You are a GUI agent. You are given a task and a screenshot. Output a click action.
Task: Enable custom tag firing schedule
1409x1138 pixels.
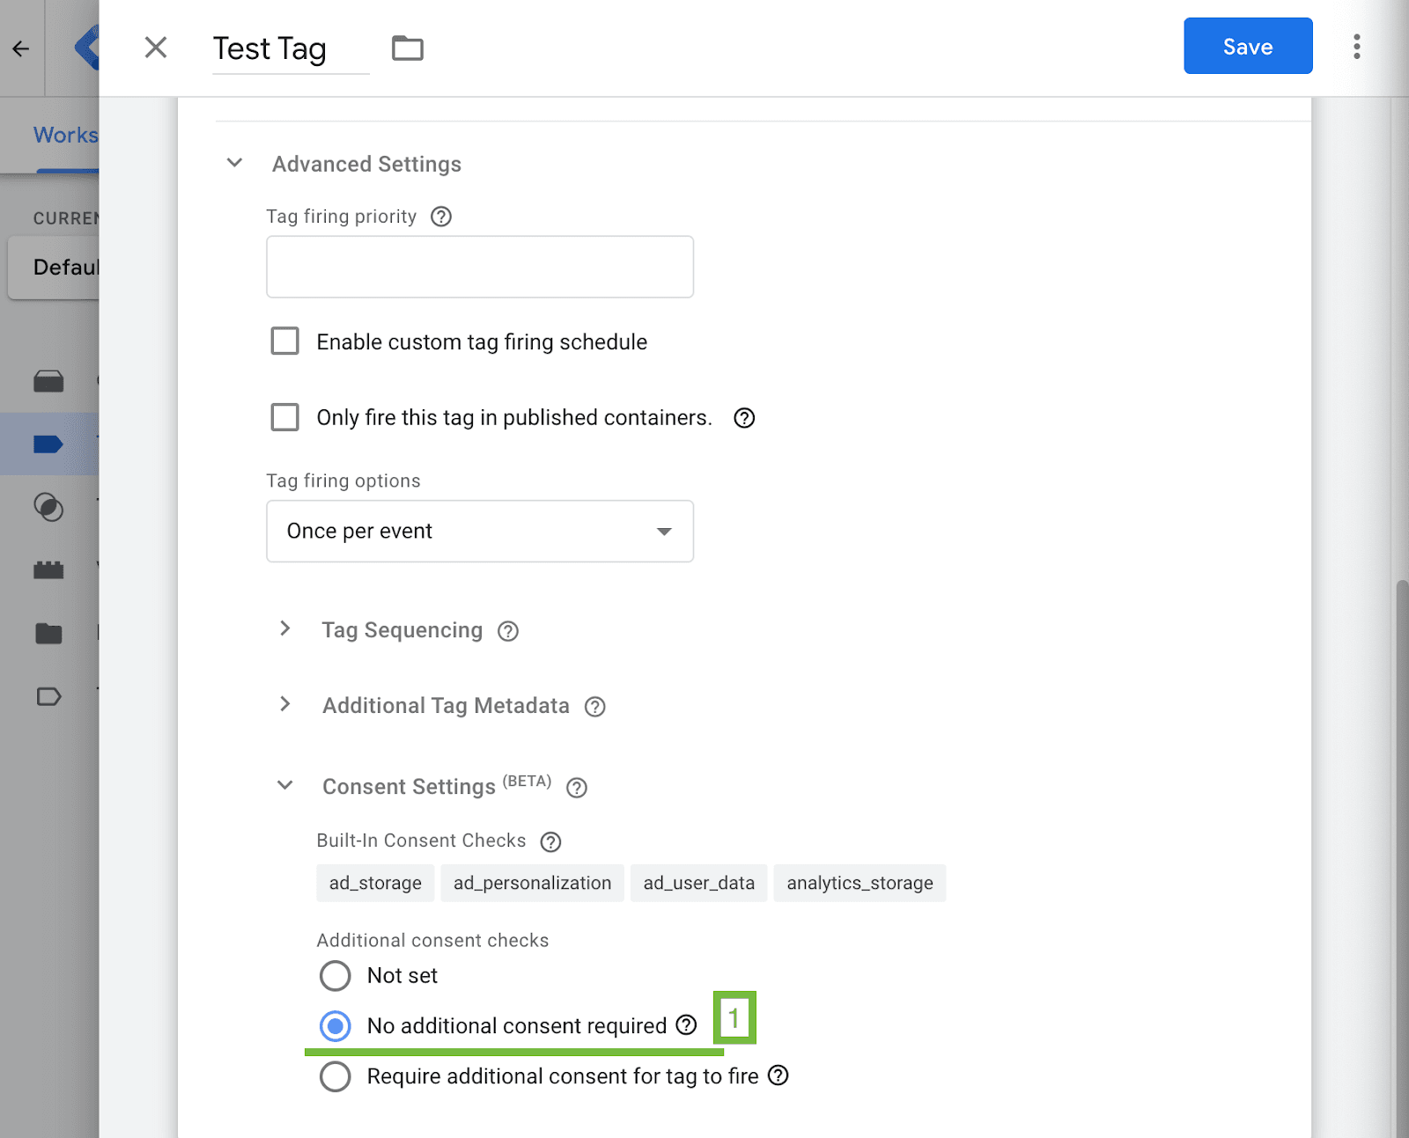(x=284, y=341)
